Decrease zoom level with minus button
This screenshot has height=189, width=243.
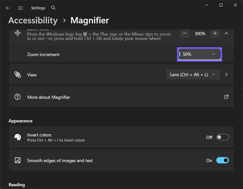click(x=185, y=33)
